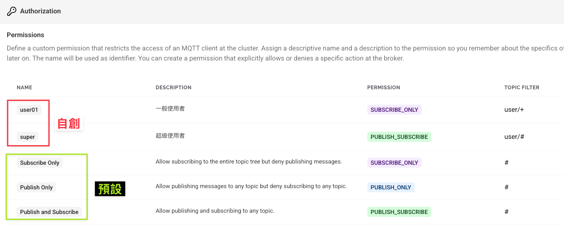564x229 pixels.
Task: Click the user/+ topic filter
Action: coord(514,110)
